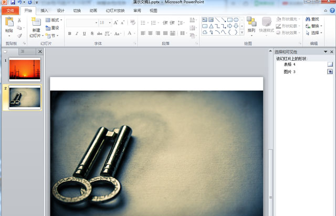Open the Change Case (Aa) dropdown
The height and width of the screenshot is (216, 336).
[118, 34]
